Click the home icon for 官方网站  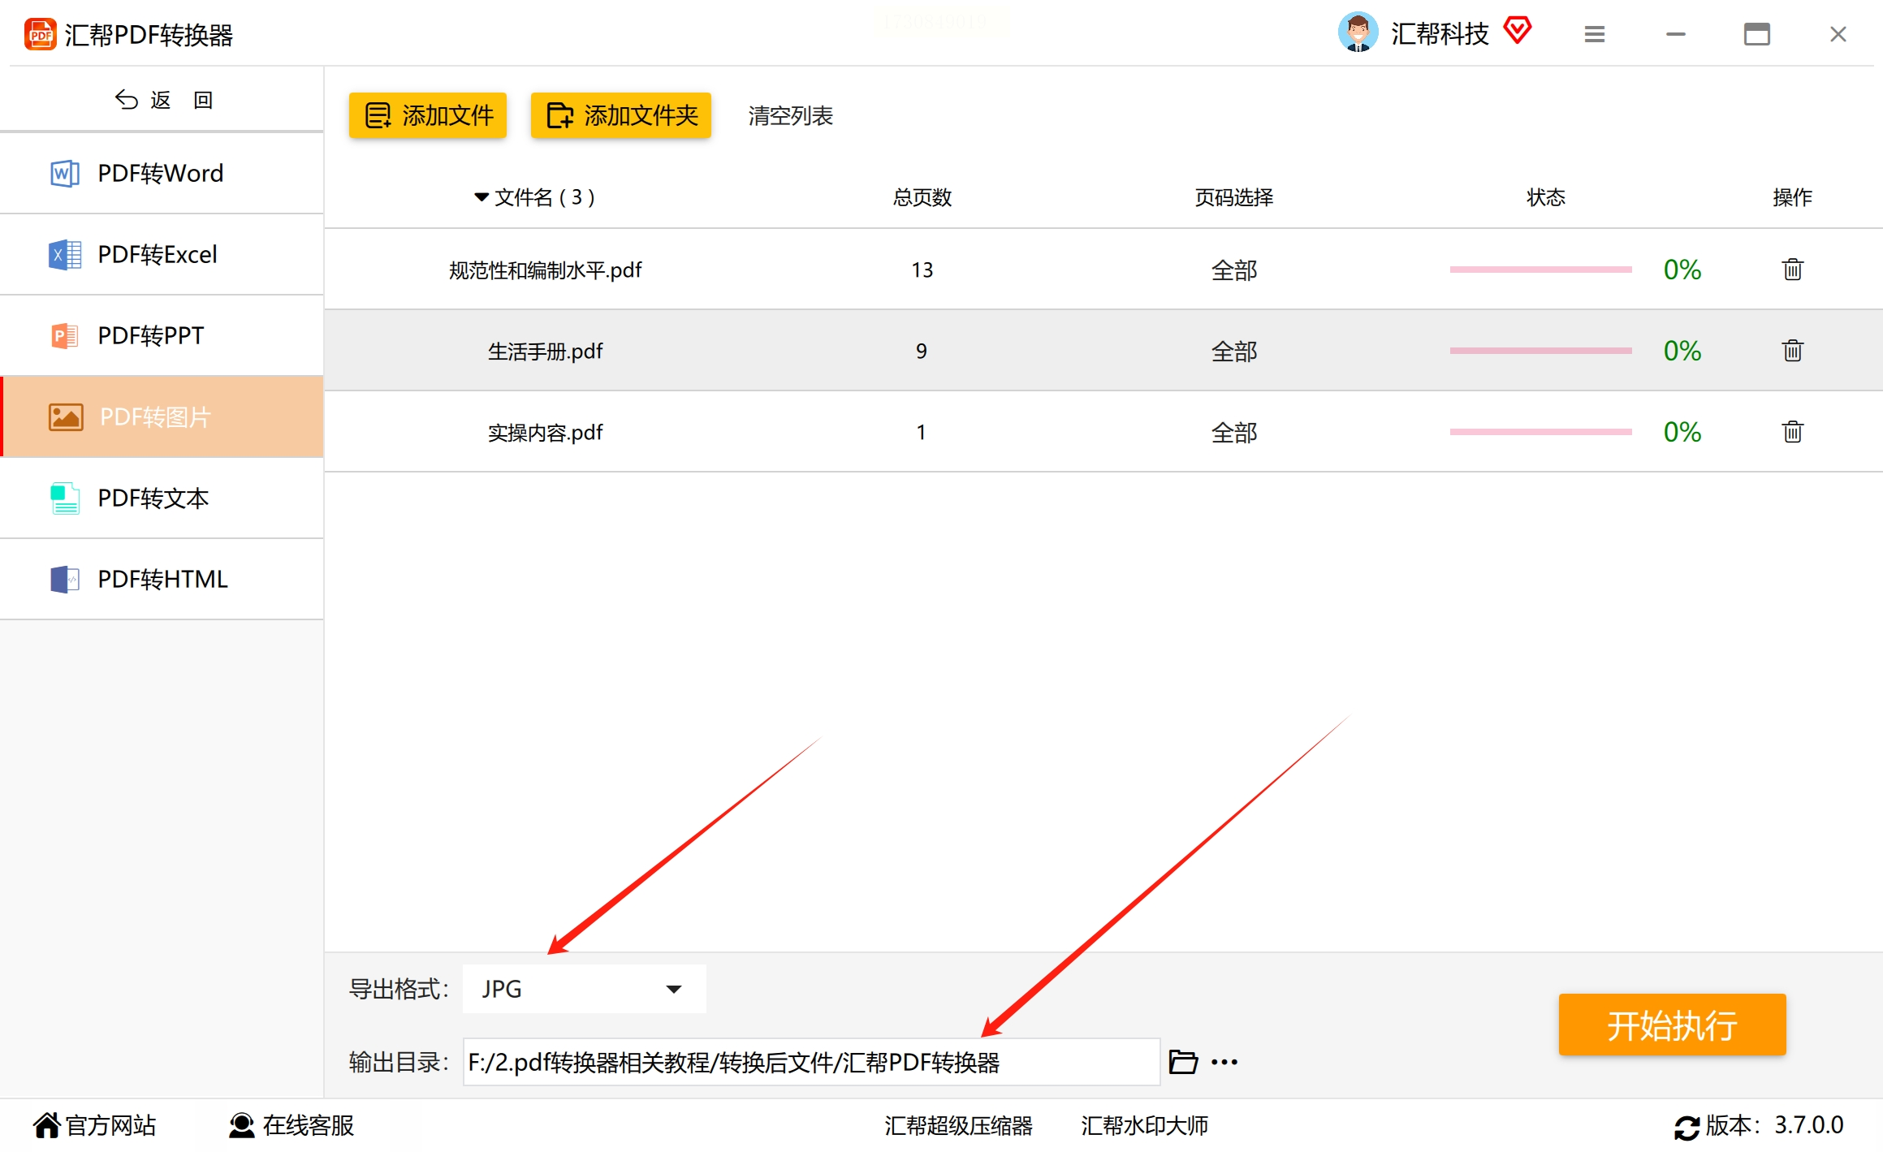tap(46, 1125)
